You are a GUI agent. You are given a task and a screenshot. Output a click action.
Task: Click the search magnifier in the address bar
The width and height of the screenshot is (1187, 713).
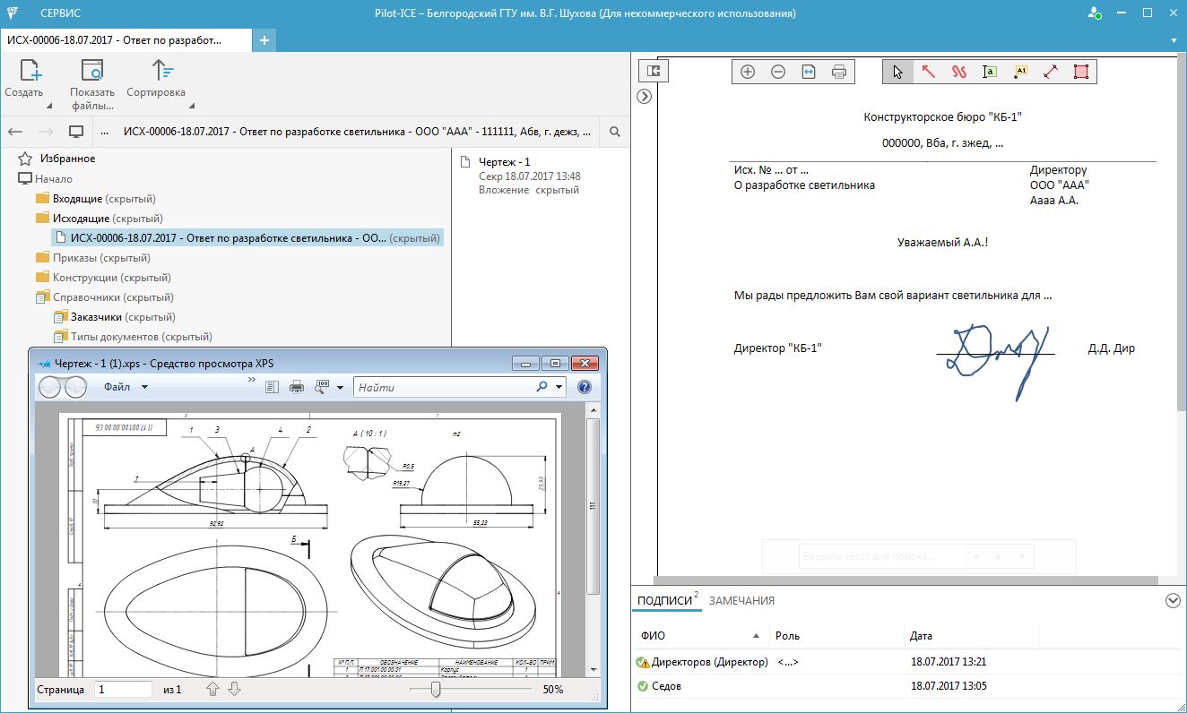pos(615,132)
